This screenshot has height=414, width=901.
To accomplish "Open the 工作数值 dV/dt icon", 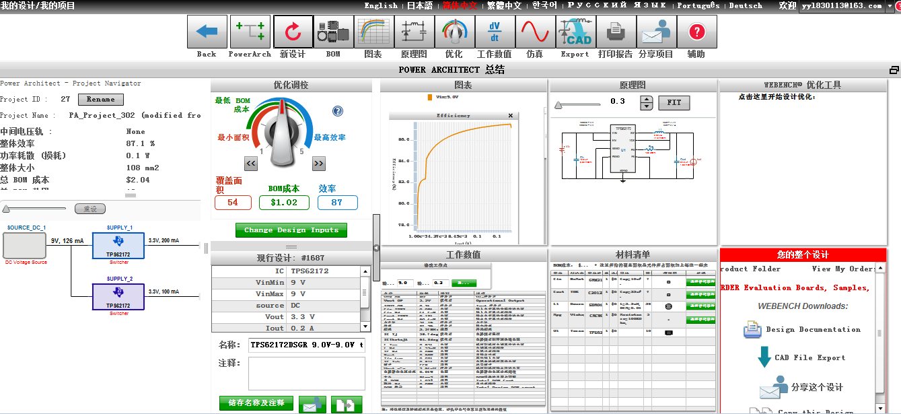I will point(495,32).
